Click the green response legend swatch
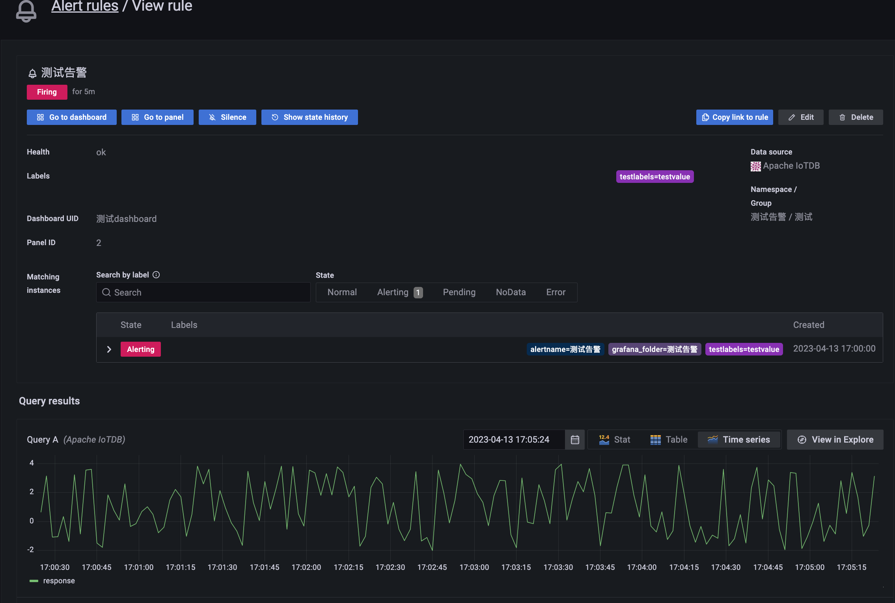895x603 pixels. point(34,581)
